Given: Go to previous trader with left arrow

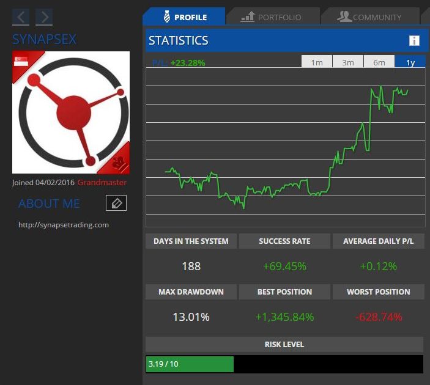Looking at the screenshot, I should tap(21, 17).
